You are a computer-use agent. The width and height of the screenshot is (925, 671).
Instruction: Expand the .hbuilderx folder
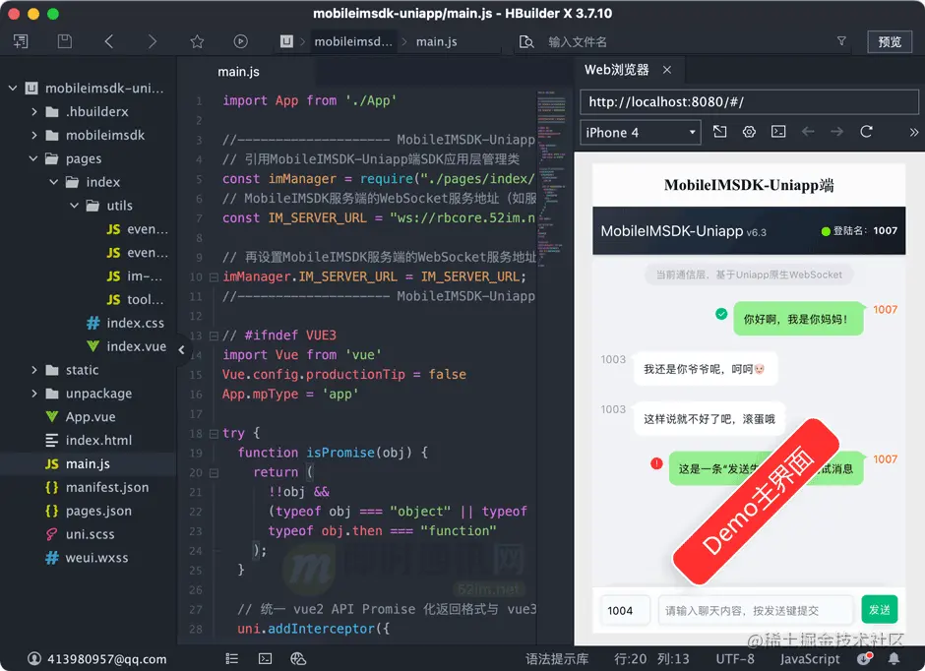pyautogui.click(x=33, y=111)
